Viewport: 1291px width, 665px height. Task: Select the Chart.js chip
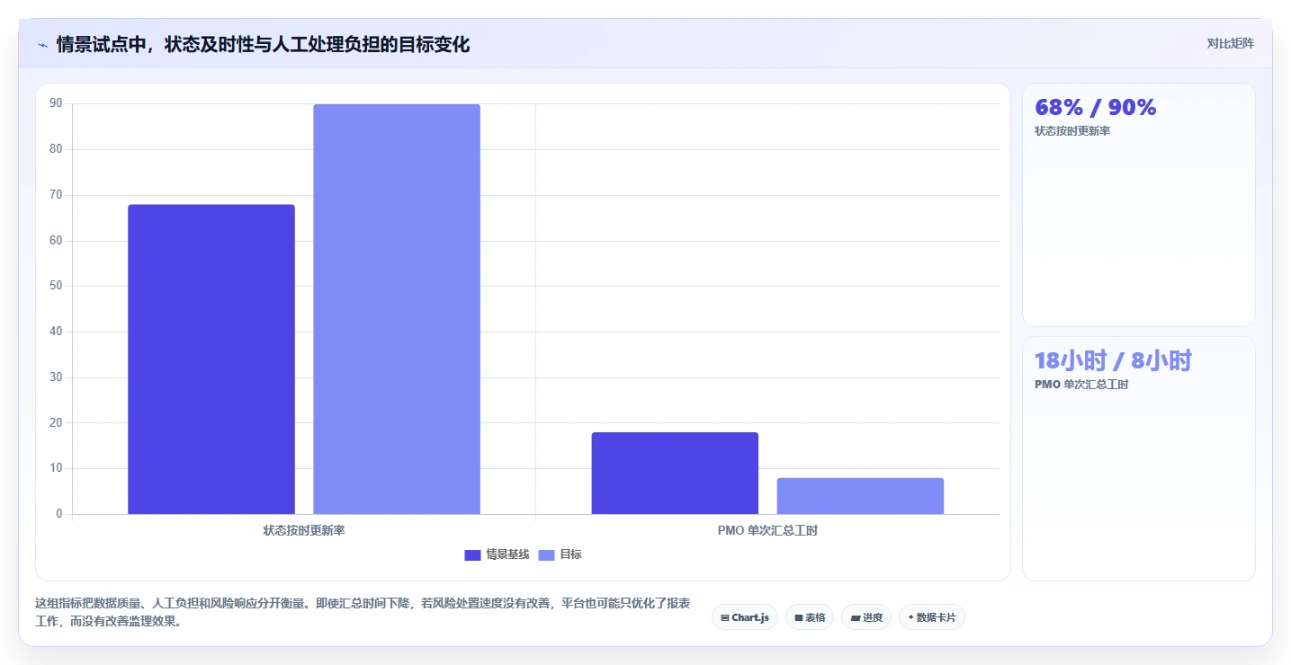[x=745, y=617]
